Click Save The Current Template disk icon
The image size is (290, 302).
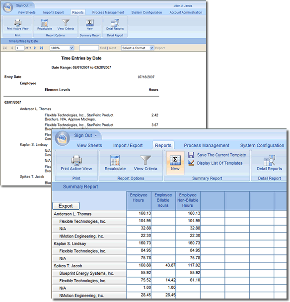191,155
